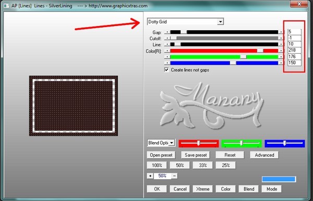The width and height of the screenshot is (313, 201).
Task: Click the blue color slider right arrow
Action: [281, 63]
